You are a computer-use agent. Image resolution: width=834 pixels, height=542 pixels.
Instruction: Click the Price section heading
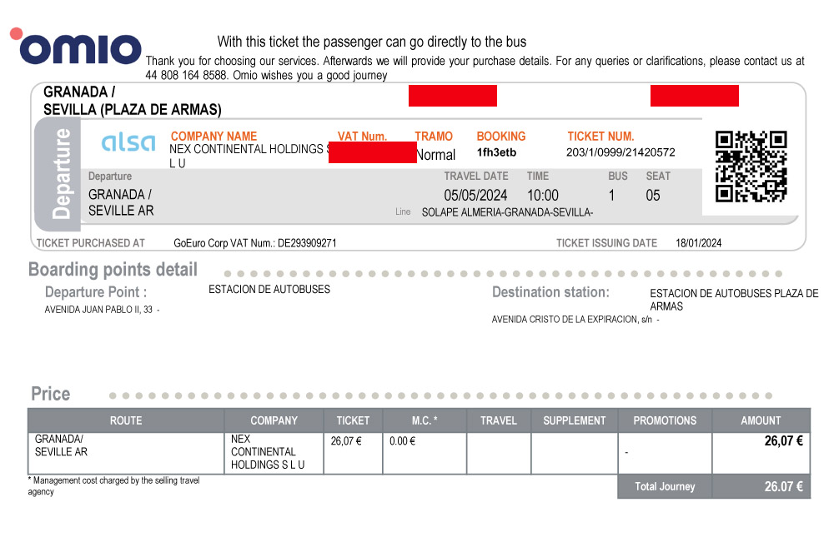51,394
